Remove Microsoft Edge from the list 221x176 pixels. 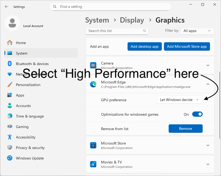pos(185,129)
